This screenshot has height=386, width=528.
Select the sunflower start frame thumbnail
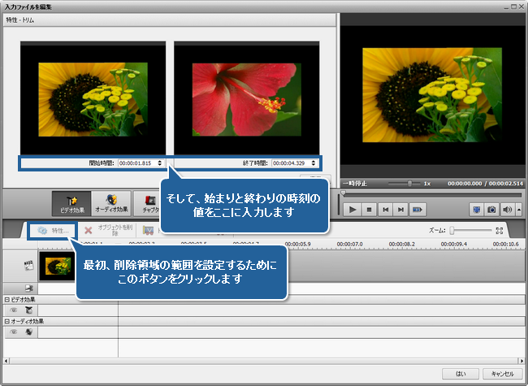coord(93,99)
